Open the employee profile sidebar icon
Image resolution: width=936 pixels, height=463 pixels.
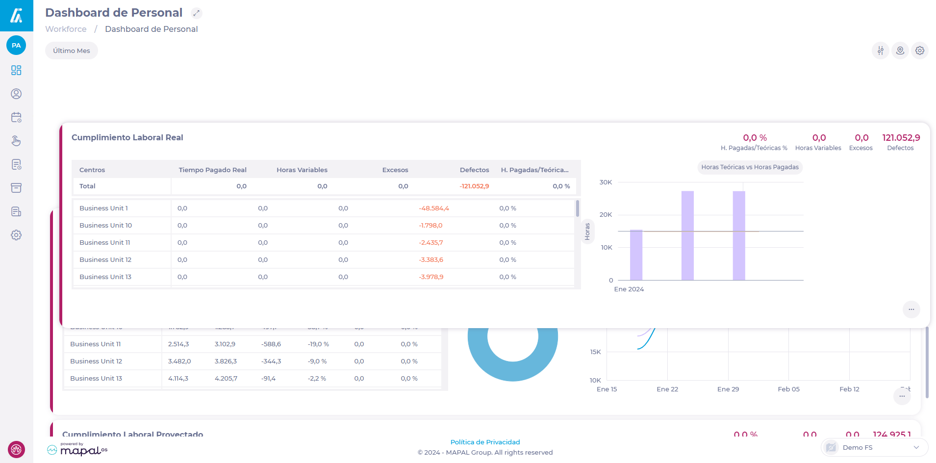16,94
